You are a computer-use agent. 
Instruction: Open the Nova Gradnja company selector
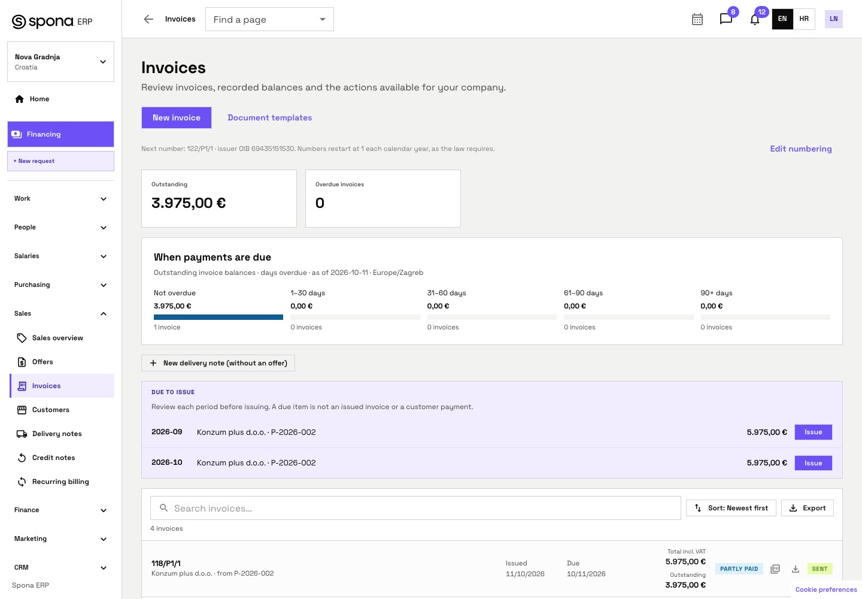(x=60, y=62)
